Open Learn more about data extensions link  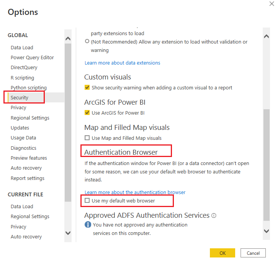123,63
